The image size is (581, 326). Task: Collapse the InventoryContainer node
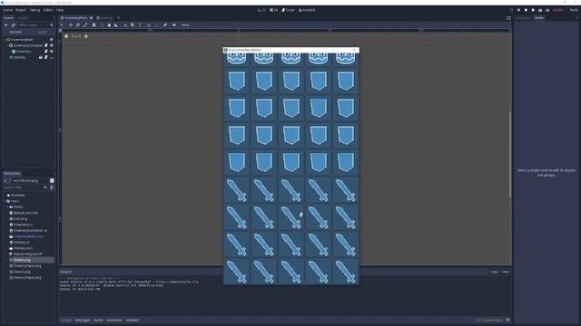(8, 45)
